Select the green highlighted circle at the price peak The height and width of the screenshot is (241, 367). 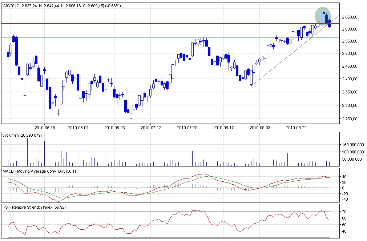(x=322, y=15)
